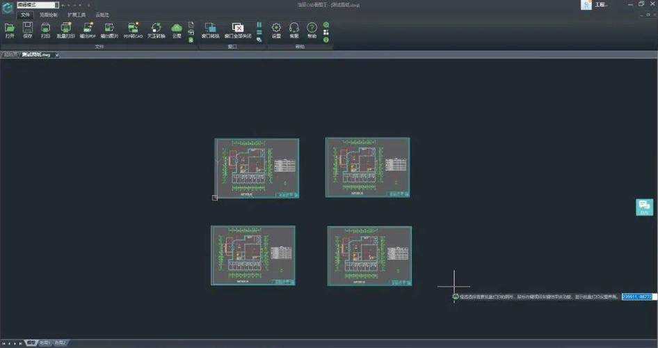This screenshot has width=658, height=348.
Task: Expand the mode dropdown in title bar
Action: pyautogui.click(x=56, y=4)
